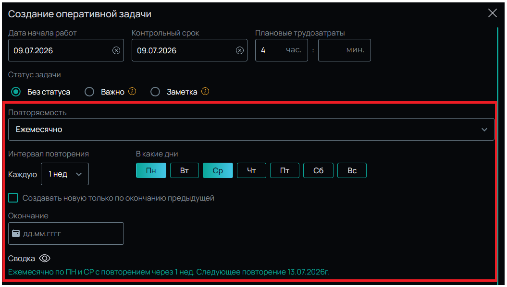Open the Повторяемость dropdown showing Ежемесячно
Viewport: 507px width, 287px height.
coord(251,129)
